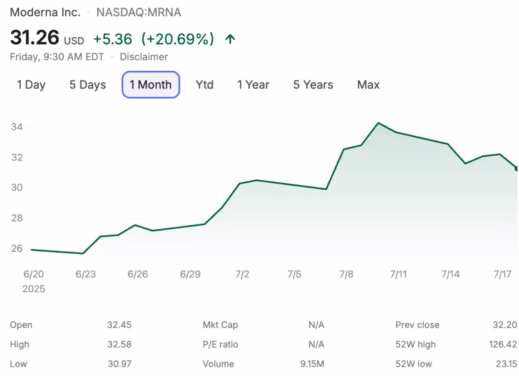
Task: Click the endpoint marker on the chart line
Action: point(516,168)
